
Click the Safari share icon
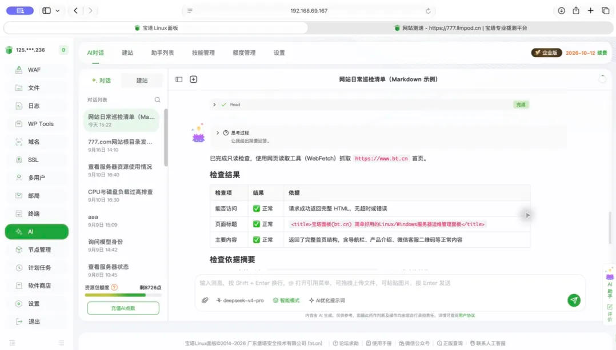pos(576,11)
